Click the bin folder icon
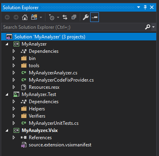Image resolution: width=159 pixels, height=156 pixels. point(24,58)
